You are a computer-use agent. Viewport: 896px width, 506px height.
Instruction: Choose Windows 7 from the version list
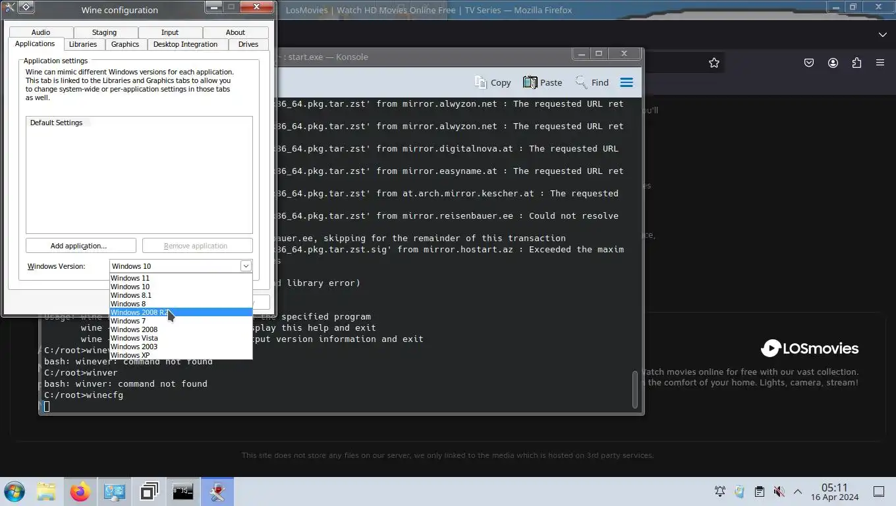click(181, 321)
